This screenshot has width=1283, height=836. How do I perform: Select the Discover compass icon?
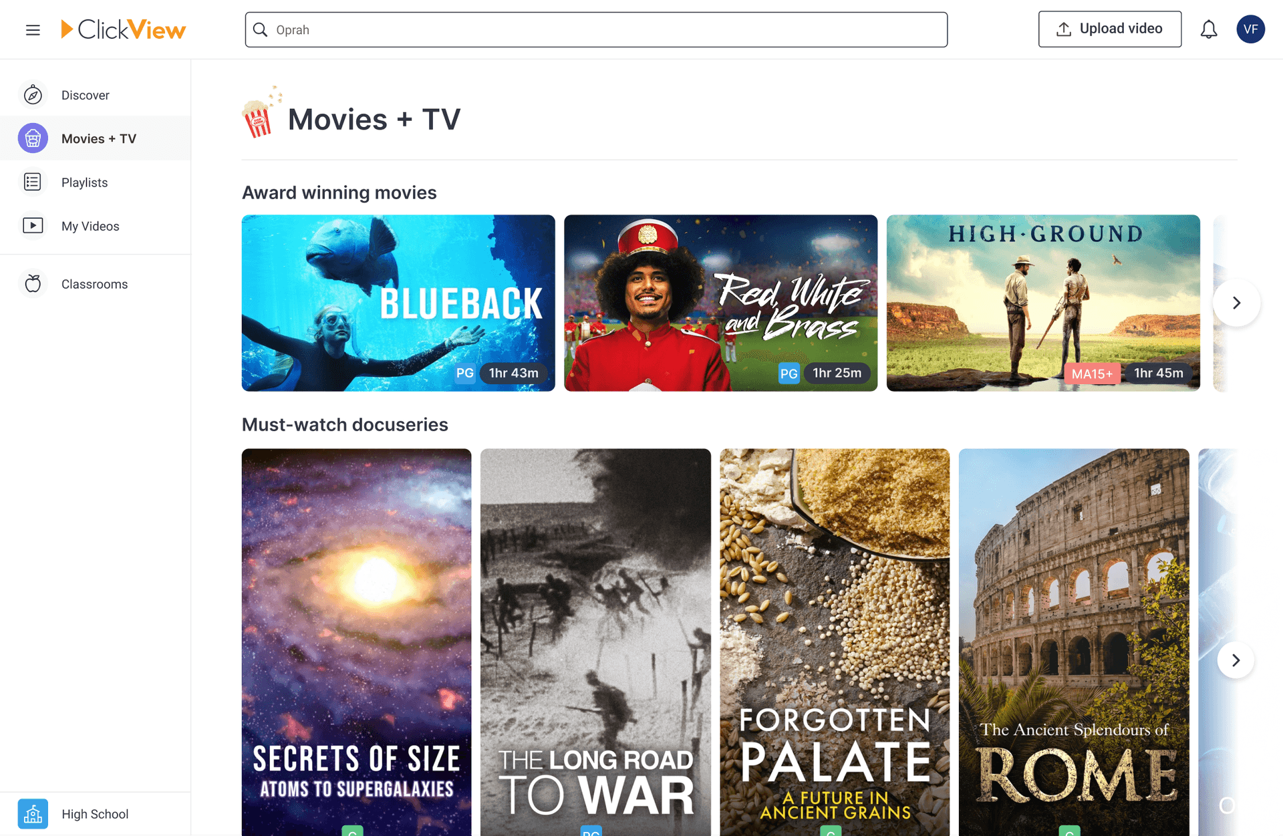[33, 94]
